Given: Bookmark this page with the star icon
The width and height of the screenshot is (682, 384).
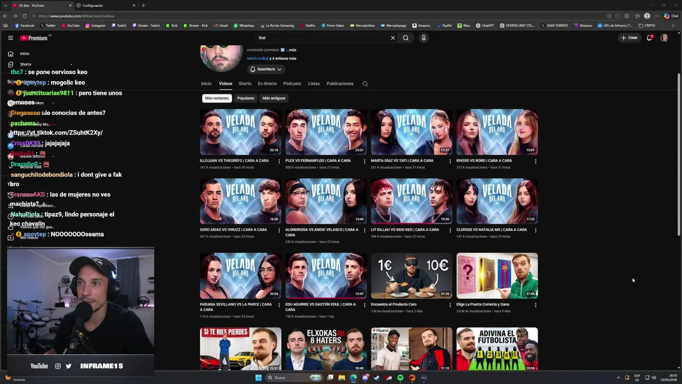Looking at the screenshot, I should [x=617, y=16].
